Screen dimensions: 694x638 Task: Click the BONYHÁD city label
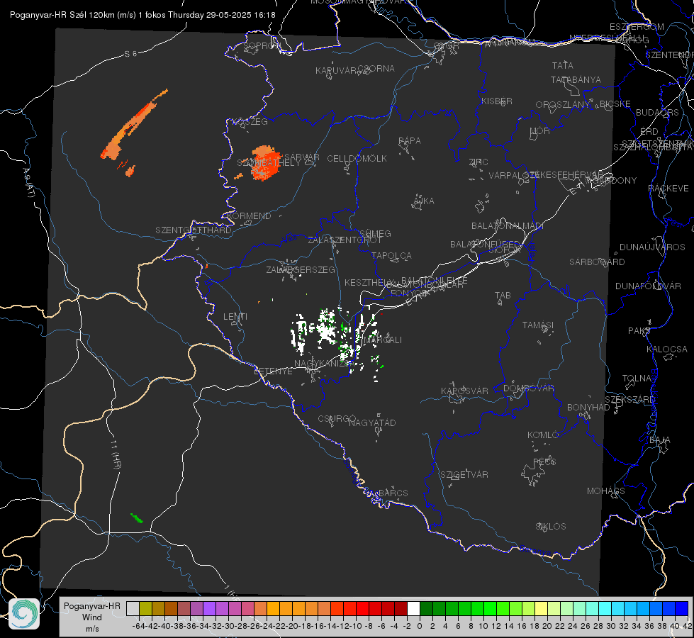pyautogui.click(x=588, y=408)
